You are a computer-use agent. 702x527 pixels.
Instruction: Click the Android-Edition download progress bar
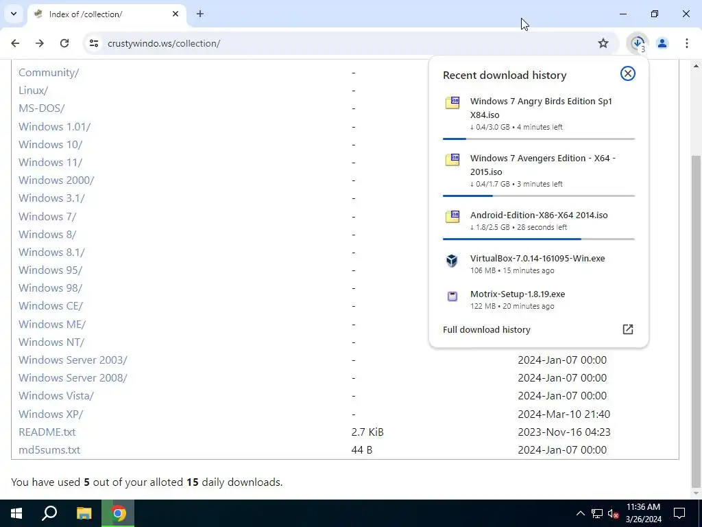pos(539,239)
